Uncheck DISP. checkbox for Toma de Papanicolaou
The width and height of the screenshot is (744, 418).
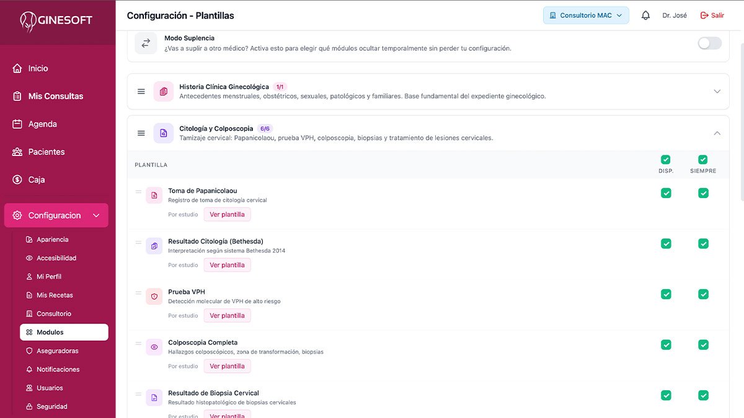click(x=666, y=193)
